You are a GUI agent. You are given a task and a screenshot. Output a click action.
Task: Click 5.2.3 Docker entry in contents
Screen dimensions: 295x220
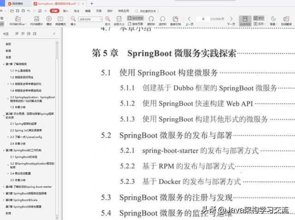[x=180, y=182]
